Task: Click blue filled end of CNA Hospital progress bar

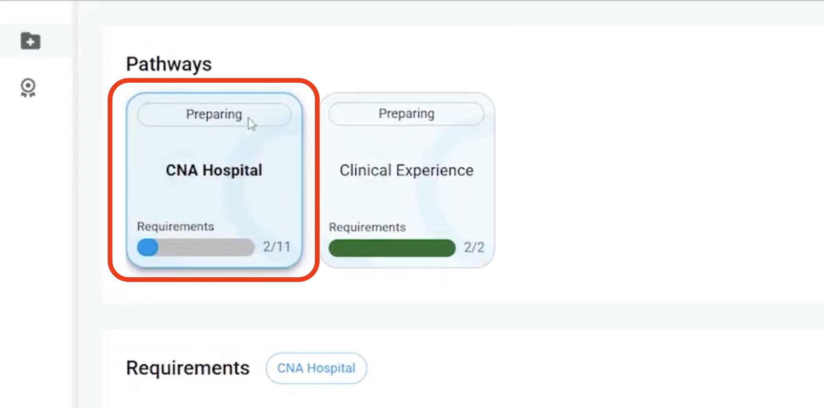Action: 148,247
